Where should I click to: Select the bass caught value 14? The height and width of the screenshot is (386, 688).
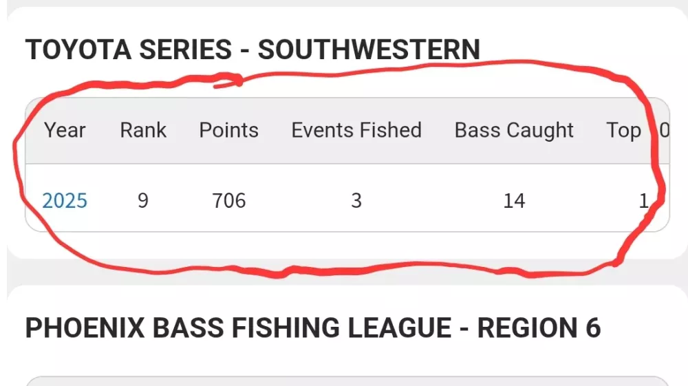click(x=514, y=201)
